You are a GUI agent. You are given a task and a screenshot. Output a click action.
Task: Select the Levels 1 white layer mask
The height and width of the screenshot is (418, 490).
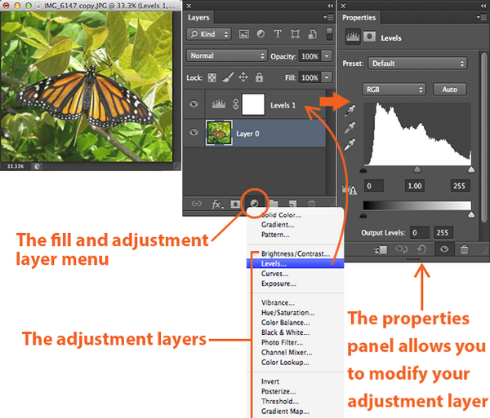point(253,104)
